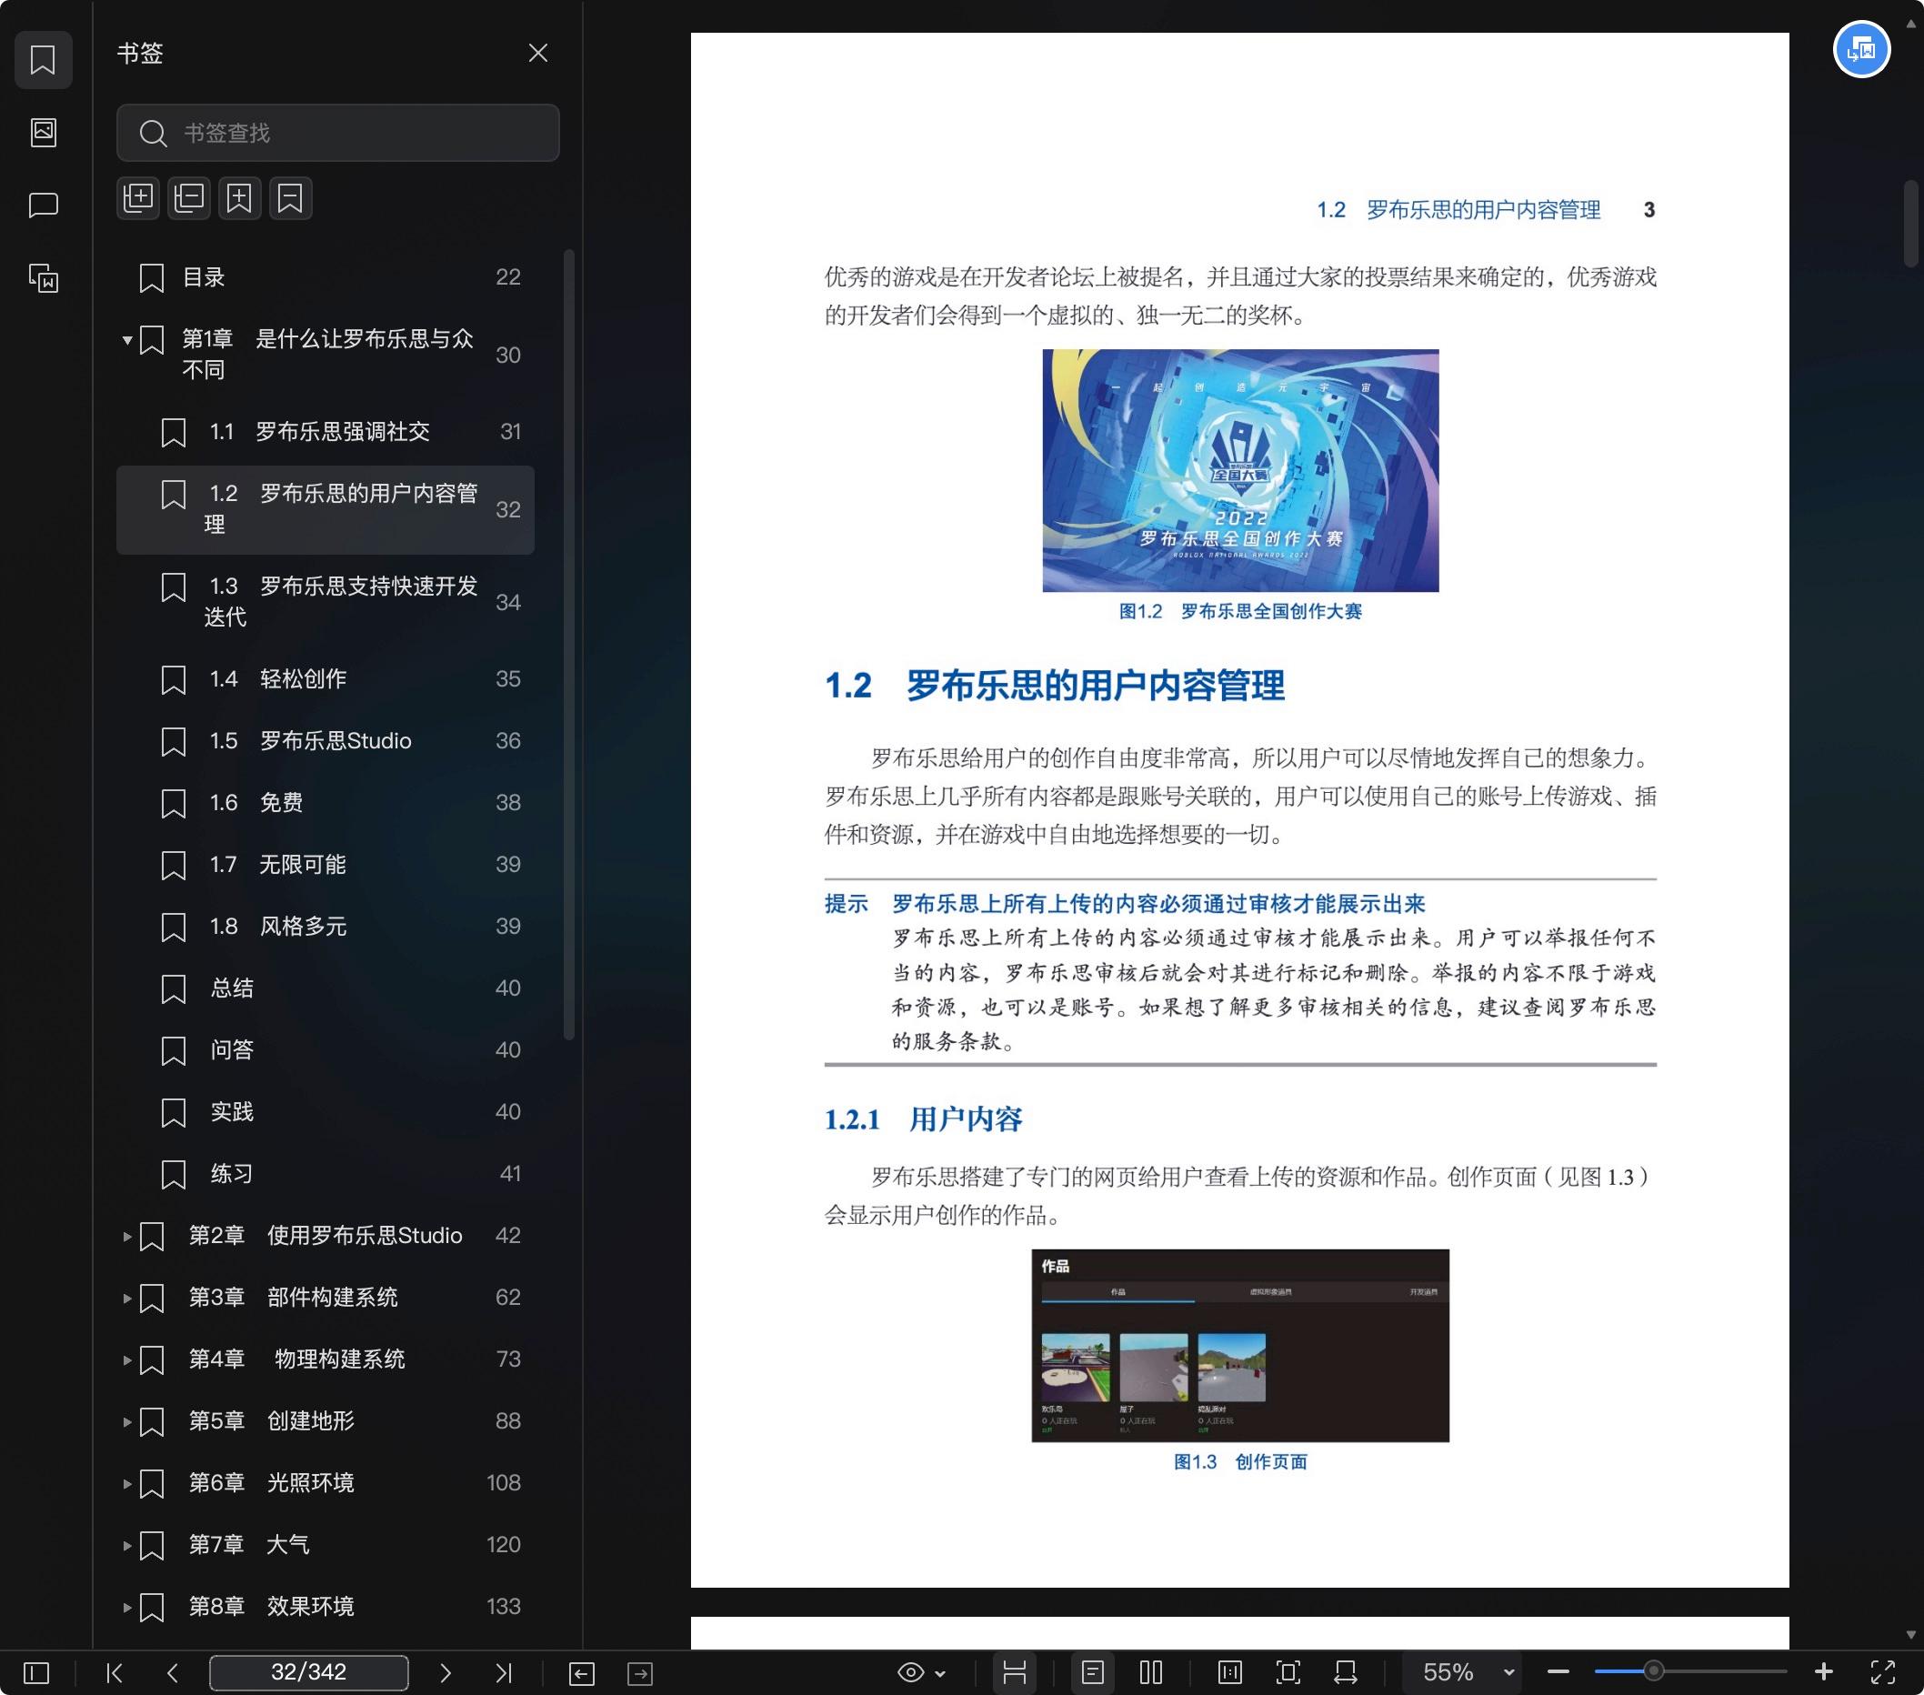Click the 书签查找 search field
The height and width of the screenshot is (1695, 1924).
[338, 133]
